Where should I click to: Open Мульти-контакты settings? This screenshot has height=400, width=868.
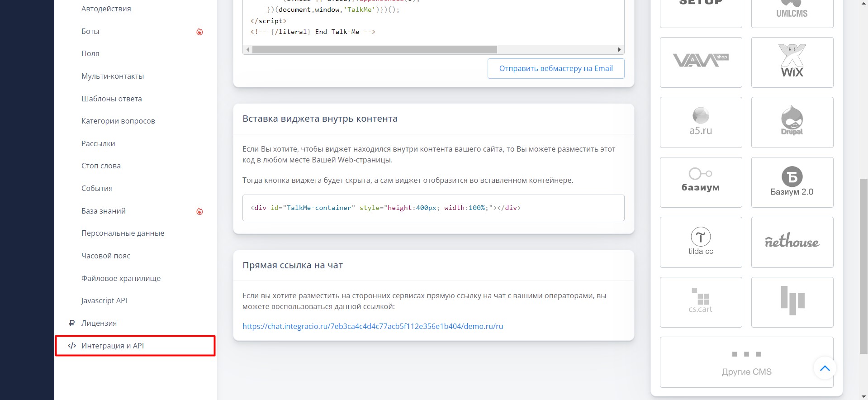tap(113, 76)
